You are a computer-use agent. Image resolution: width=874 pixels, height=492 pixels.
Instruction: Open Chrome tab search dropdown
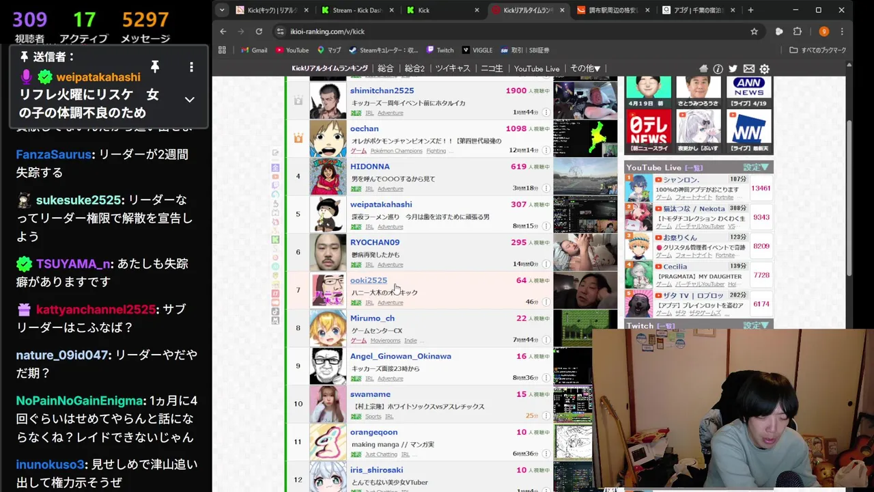(x=222, y=10)
